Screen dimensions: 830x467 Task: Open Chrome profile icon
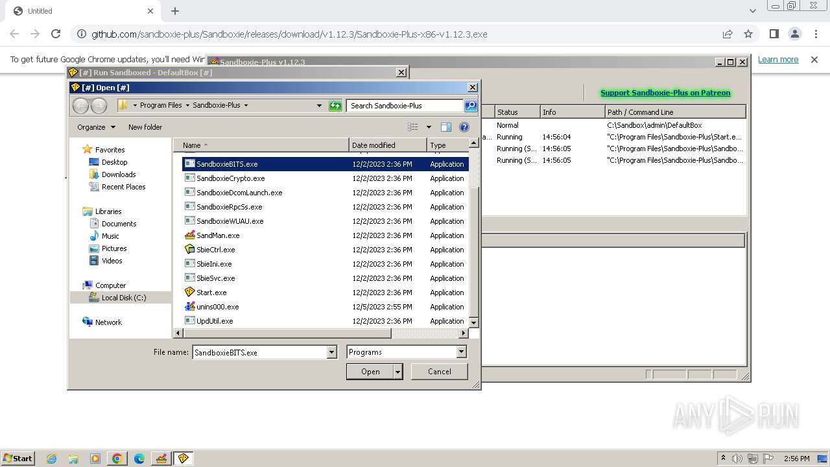click(x=795, y=34)
